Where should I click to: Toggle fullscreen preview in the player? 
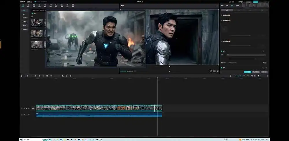tap(218, 71)
